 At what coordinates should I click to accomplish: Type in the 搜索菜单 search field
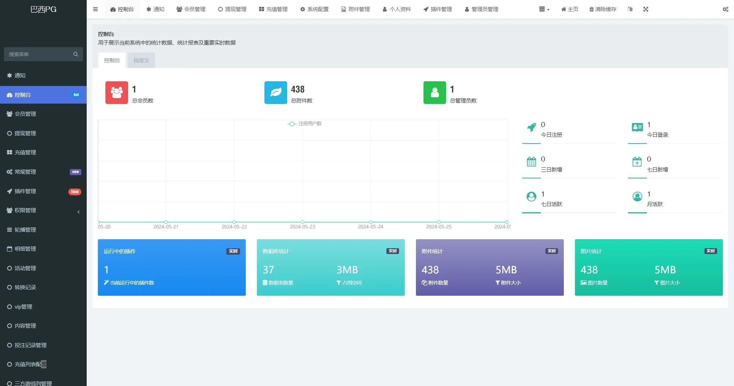point(40,54)
